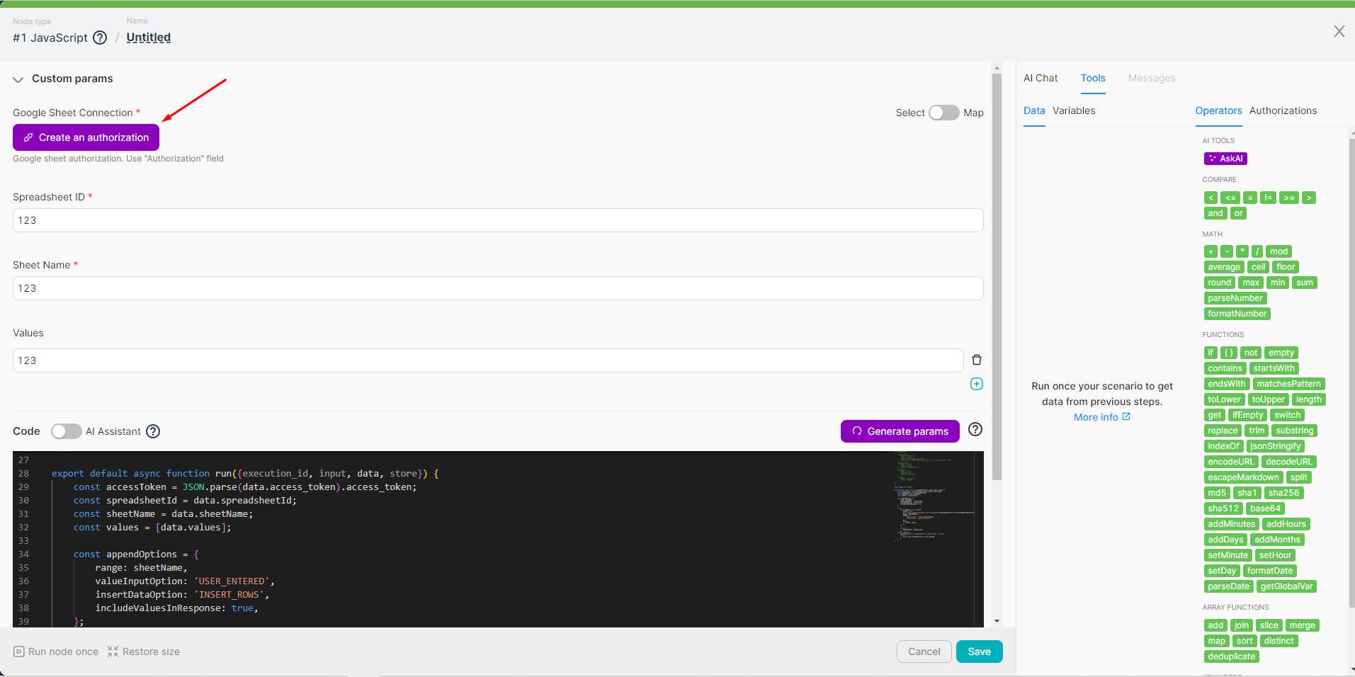The width and height of the screenshot is (1355, 677).
Task: Click the JavaScript node type help icon
Action: tap(100, 38)
